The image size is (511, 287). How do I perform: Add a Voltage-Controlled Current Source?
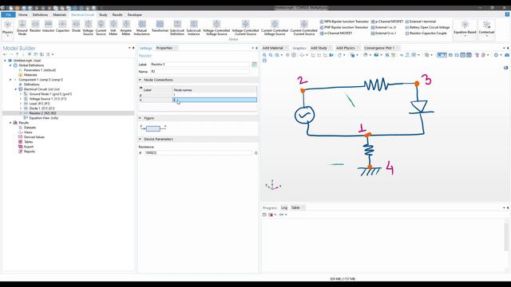(245, 27)
